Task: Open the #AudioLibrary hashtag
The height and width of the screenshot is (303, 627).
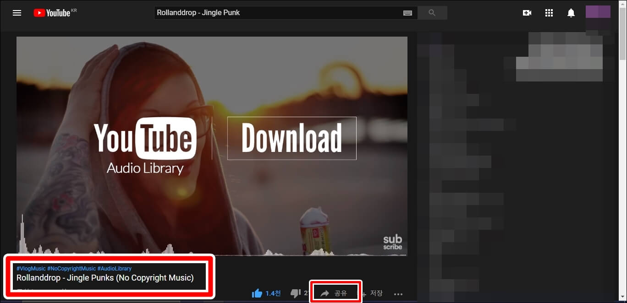Action: tap(115, 269)
